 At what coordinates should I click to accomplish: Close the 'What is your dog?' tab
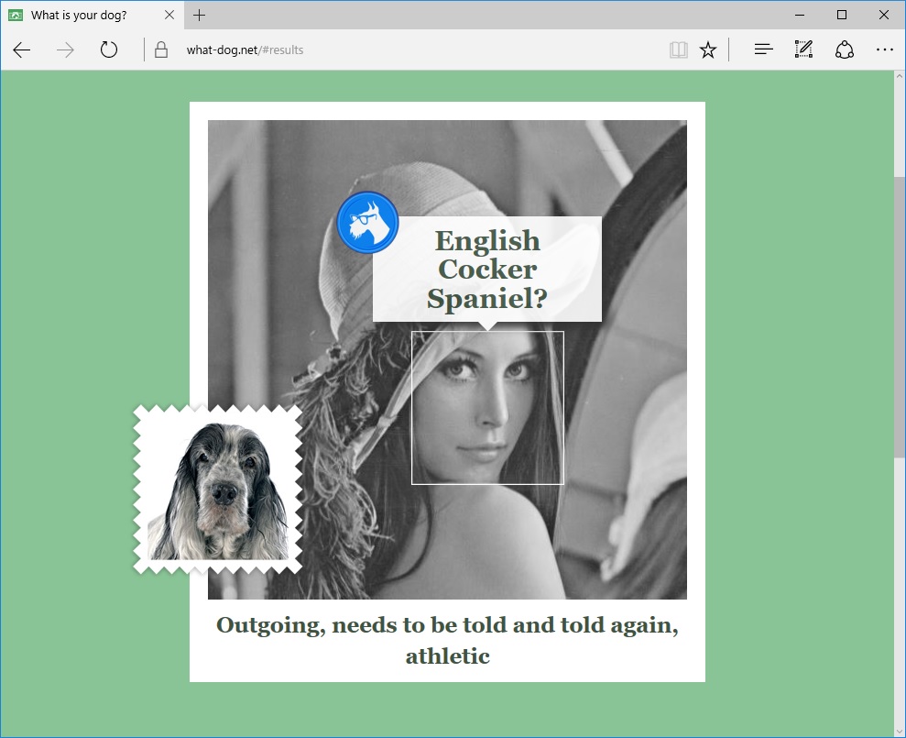(169, 15)
